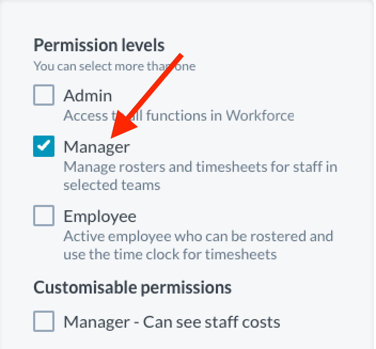The height and width of the screenshot is (349, 376).
Task: Click the word 'Access' in the Admin description
Action: (80, 115)
